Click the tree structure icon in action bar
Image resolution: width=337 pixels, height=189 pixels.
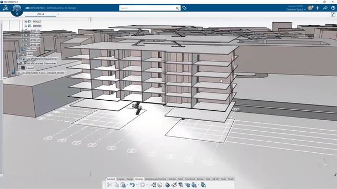[x=153, y=185]
